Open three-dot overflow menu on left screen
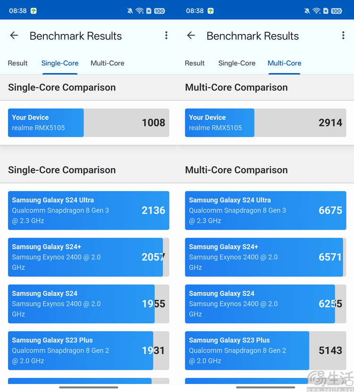Viewport: 354px width, 392px height. (166, 35)
